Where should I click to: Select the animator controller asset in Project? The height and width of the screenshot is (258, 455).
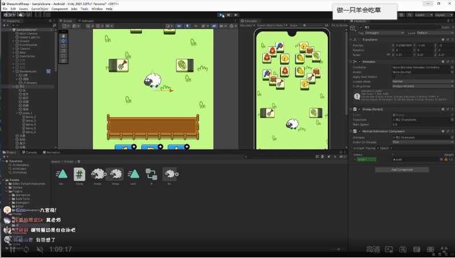pos(151,175)
